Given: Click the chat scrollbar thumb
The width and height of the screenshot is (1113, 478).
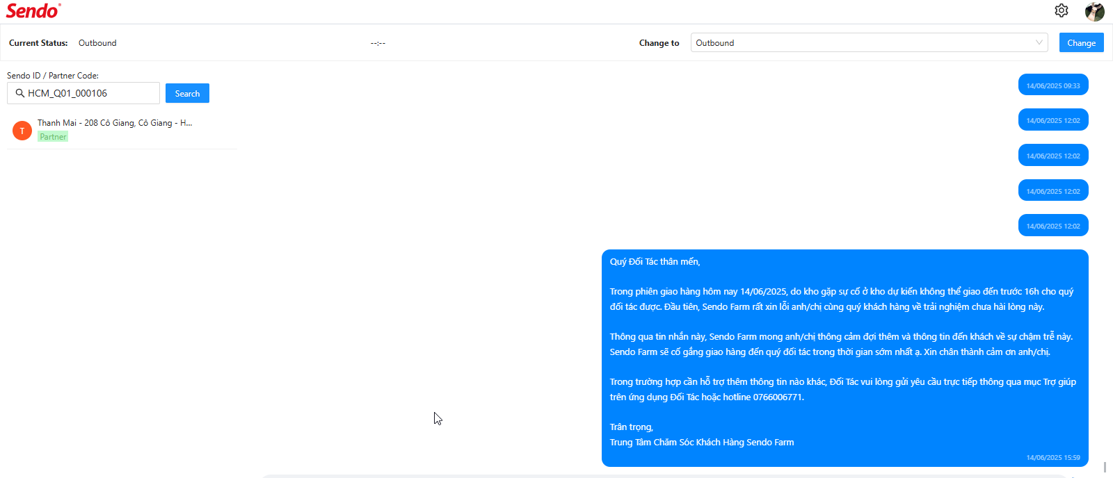Looking at the screenshot, I should 1105,467.
